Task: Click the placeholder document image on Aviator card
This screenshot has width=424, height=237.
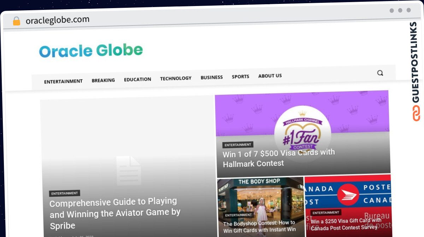Action: pos(129,170)
